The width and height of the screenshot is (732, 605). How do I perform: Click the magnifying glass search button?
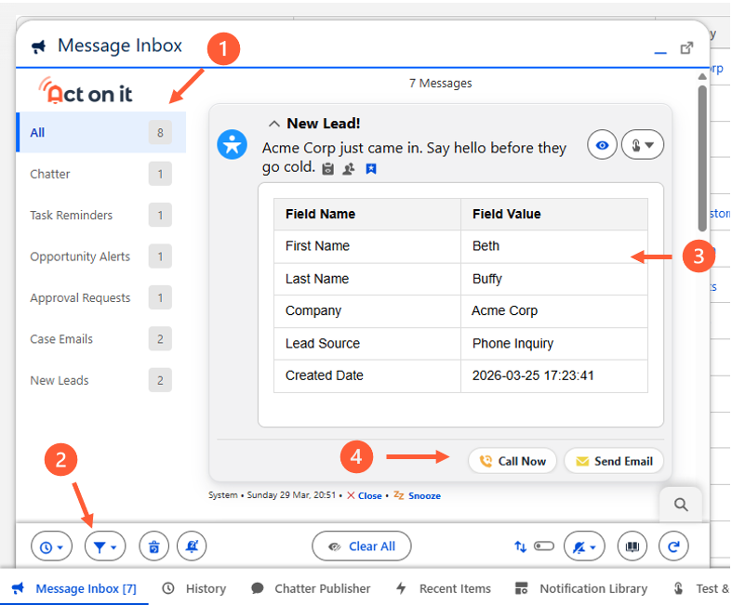[681, 505]
